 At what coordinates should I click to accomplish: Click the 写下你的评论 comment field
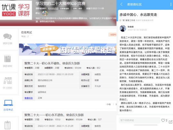pyautogui.click(x=139, y=120)
